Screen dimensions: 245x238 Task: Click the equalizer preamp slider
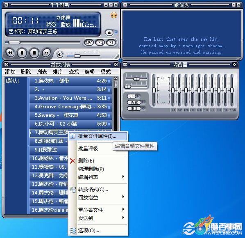click(x=154, y=90)
